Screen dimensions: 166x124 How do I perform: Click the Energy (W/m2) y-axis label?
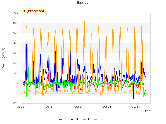coord(3,58)
